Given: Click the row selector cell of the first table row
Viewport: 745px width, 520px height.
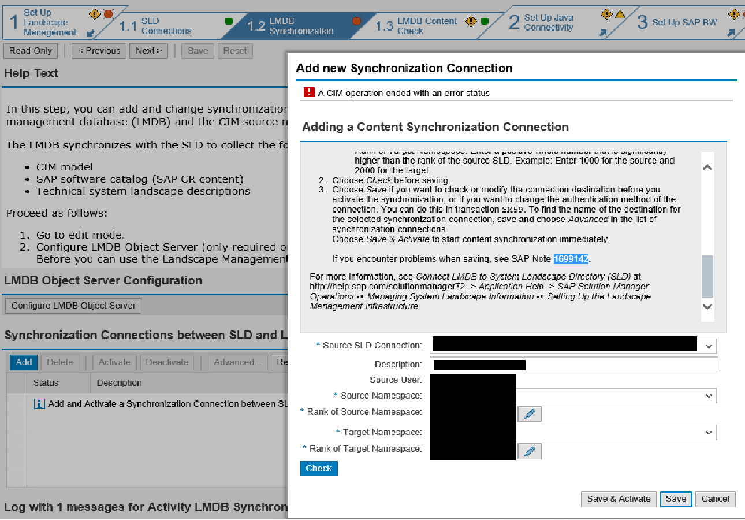Looking at the screenshot, I should pyautogui.click(x=17, y=404).
